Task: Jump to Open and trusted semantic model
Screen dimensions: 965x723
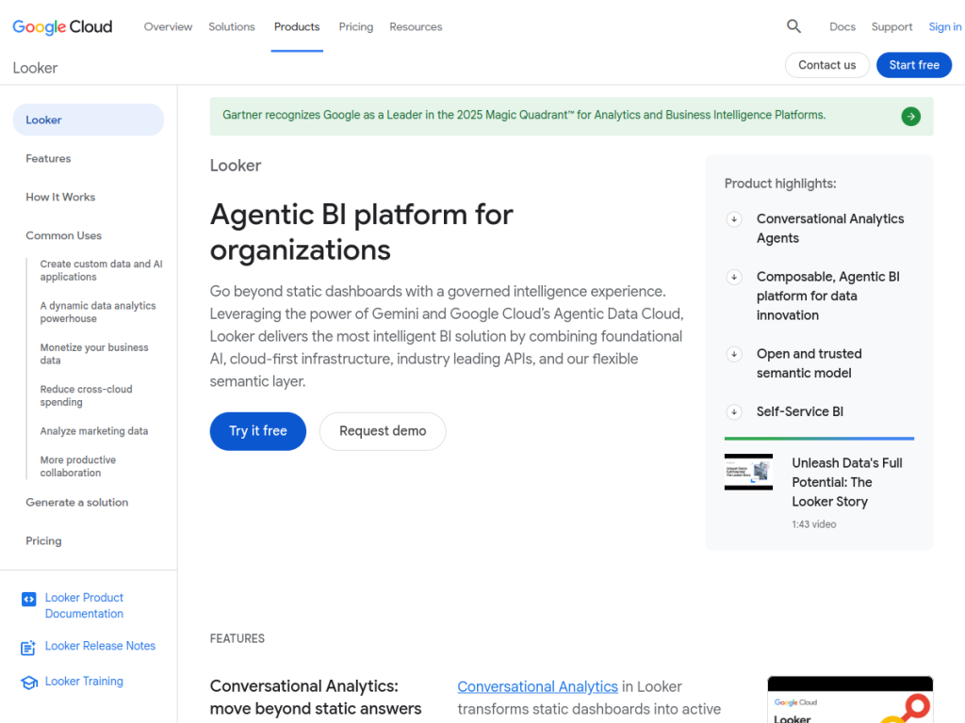Action: pos(809,363)
